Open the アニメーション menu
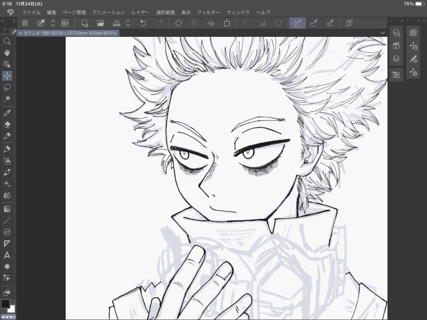427x320 pixels. [108, 12]
